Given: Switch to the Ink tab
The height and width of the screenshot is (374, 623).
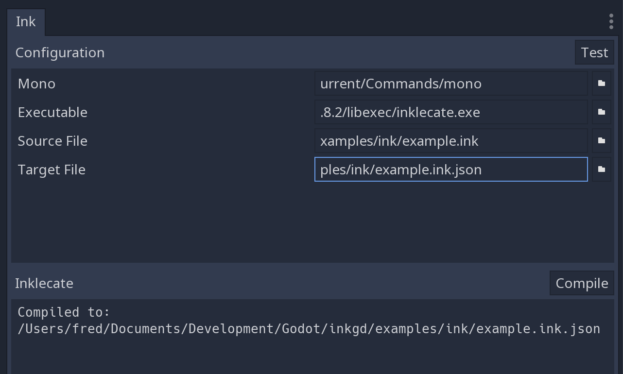Looking at the screenshot, I should tap(26, 22).
